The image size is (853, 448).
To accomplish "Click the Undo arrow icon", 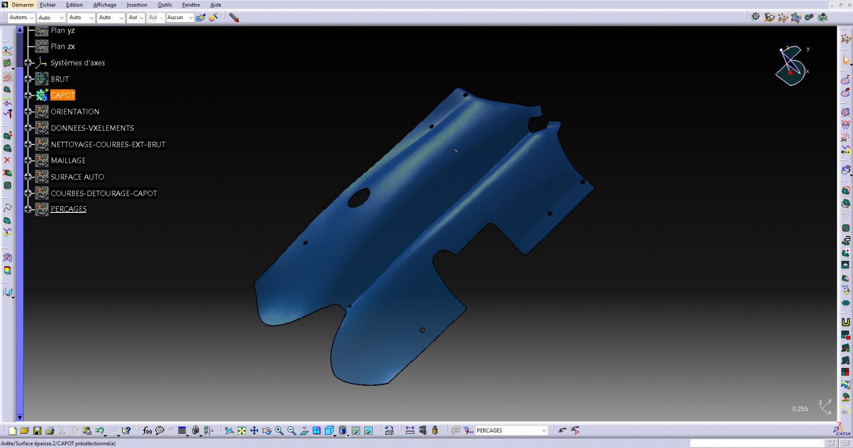I will pyautogui.click(x=99, y=431).
